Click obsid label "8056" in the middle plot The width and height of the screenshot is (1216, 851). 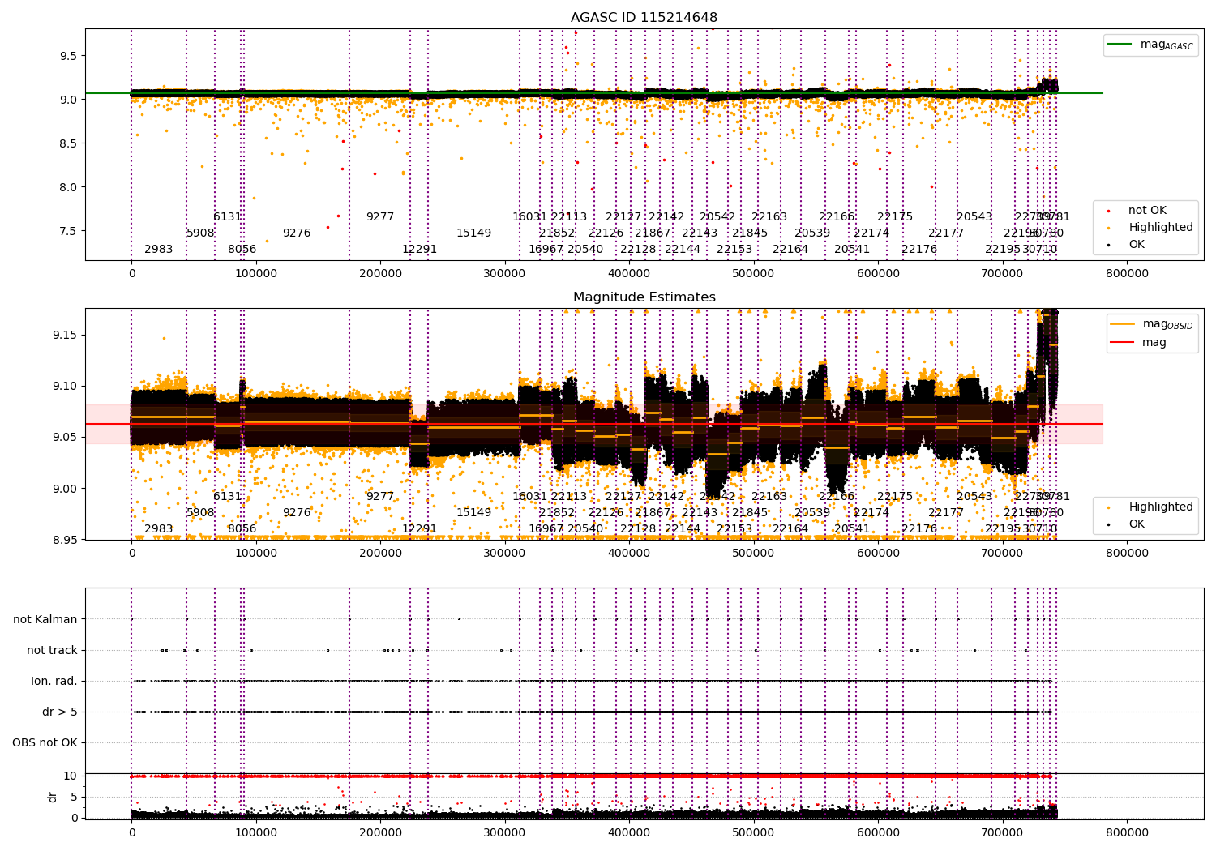[242, 529]
